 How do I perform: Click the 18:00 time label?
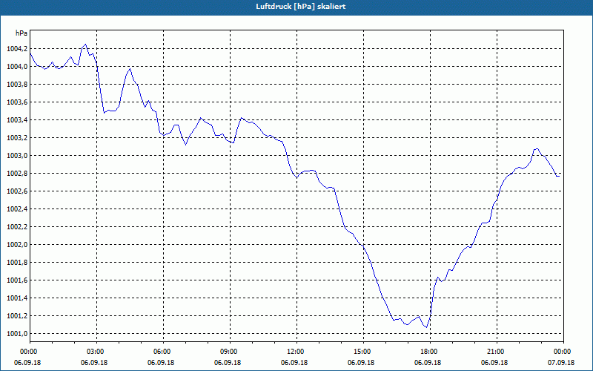[x=430, y=352]
